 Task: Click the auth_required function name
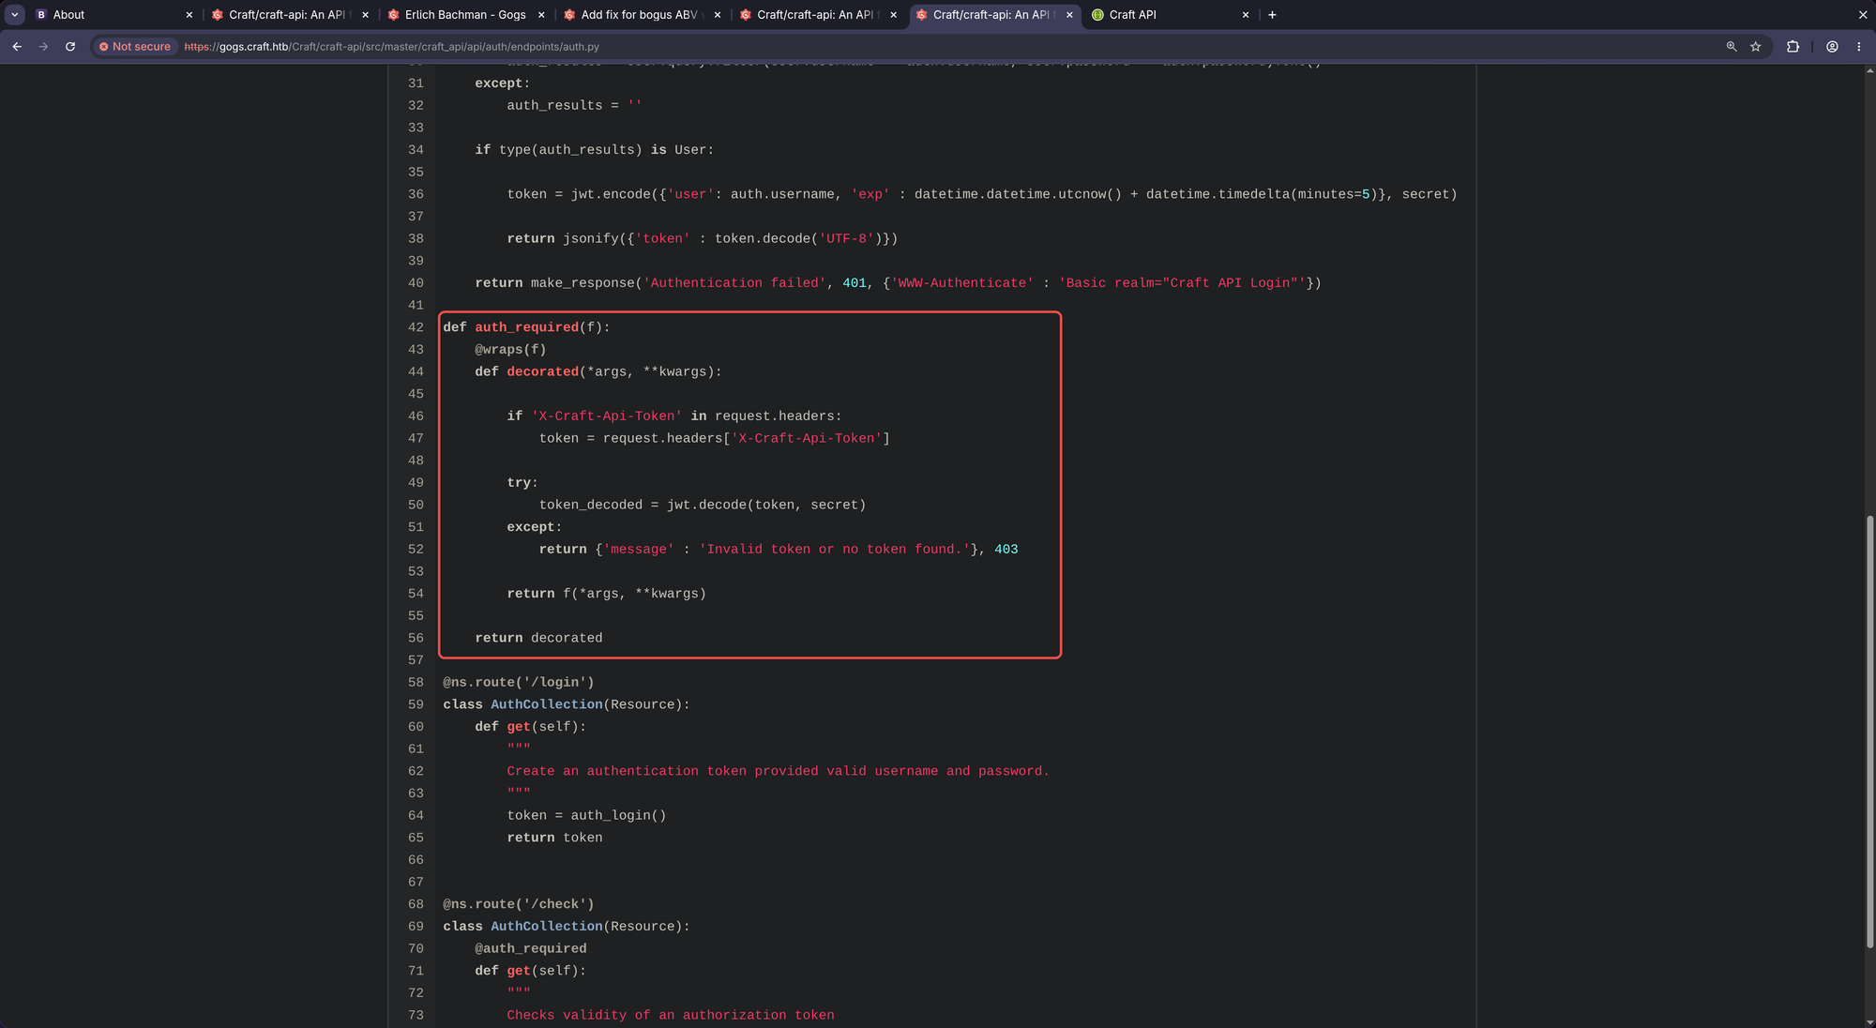pyautogui.click(x=526, y=327)
